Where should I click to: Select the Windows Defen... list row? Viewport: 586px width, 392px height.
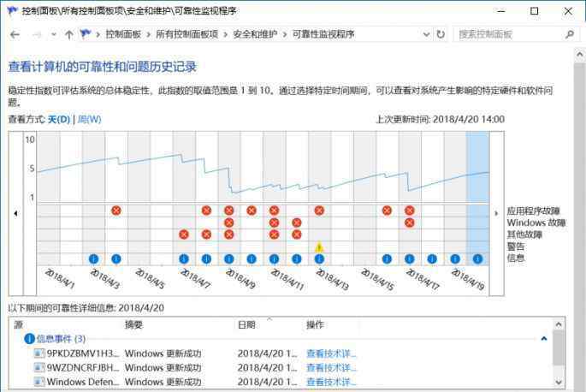[281, 382]
